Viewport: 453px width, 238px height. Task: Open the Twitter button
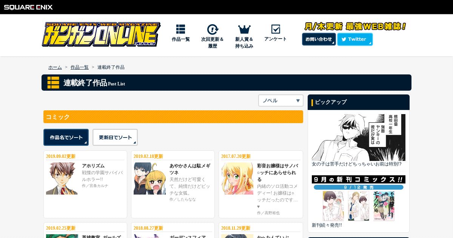pyautogui.click(x=355, y=39)
